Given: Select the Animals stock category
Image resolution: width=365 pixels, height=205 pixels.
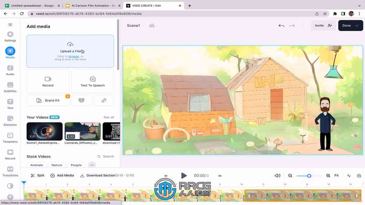Looking at the screenshot, I should coord(36,165).
